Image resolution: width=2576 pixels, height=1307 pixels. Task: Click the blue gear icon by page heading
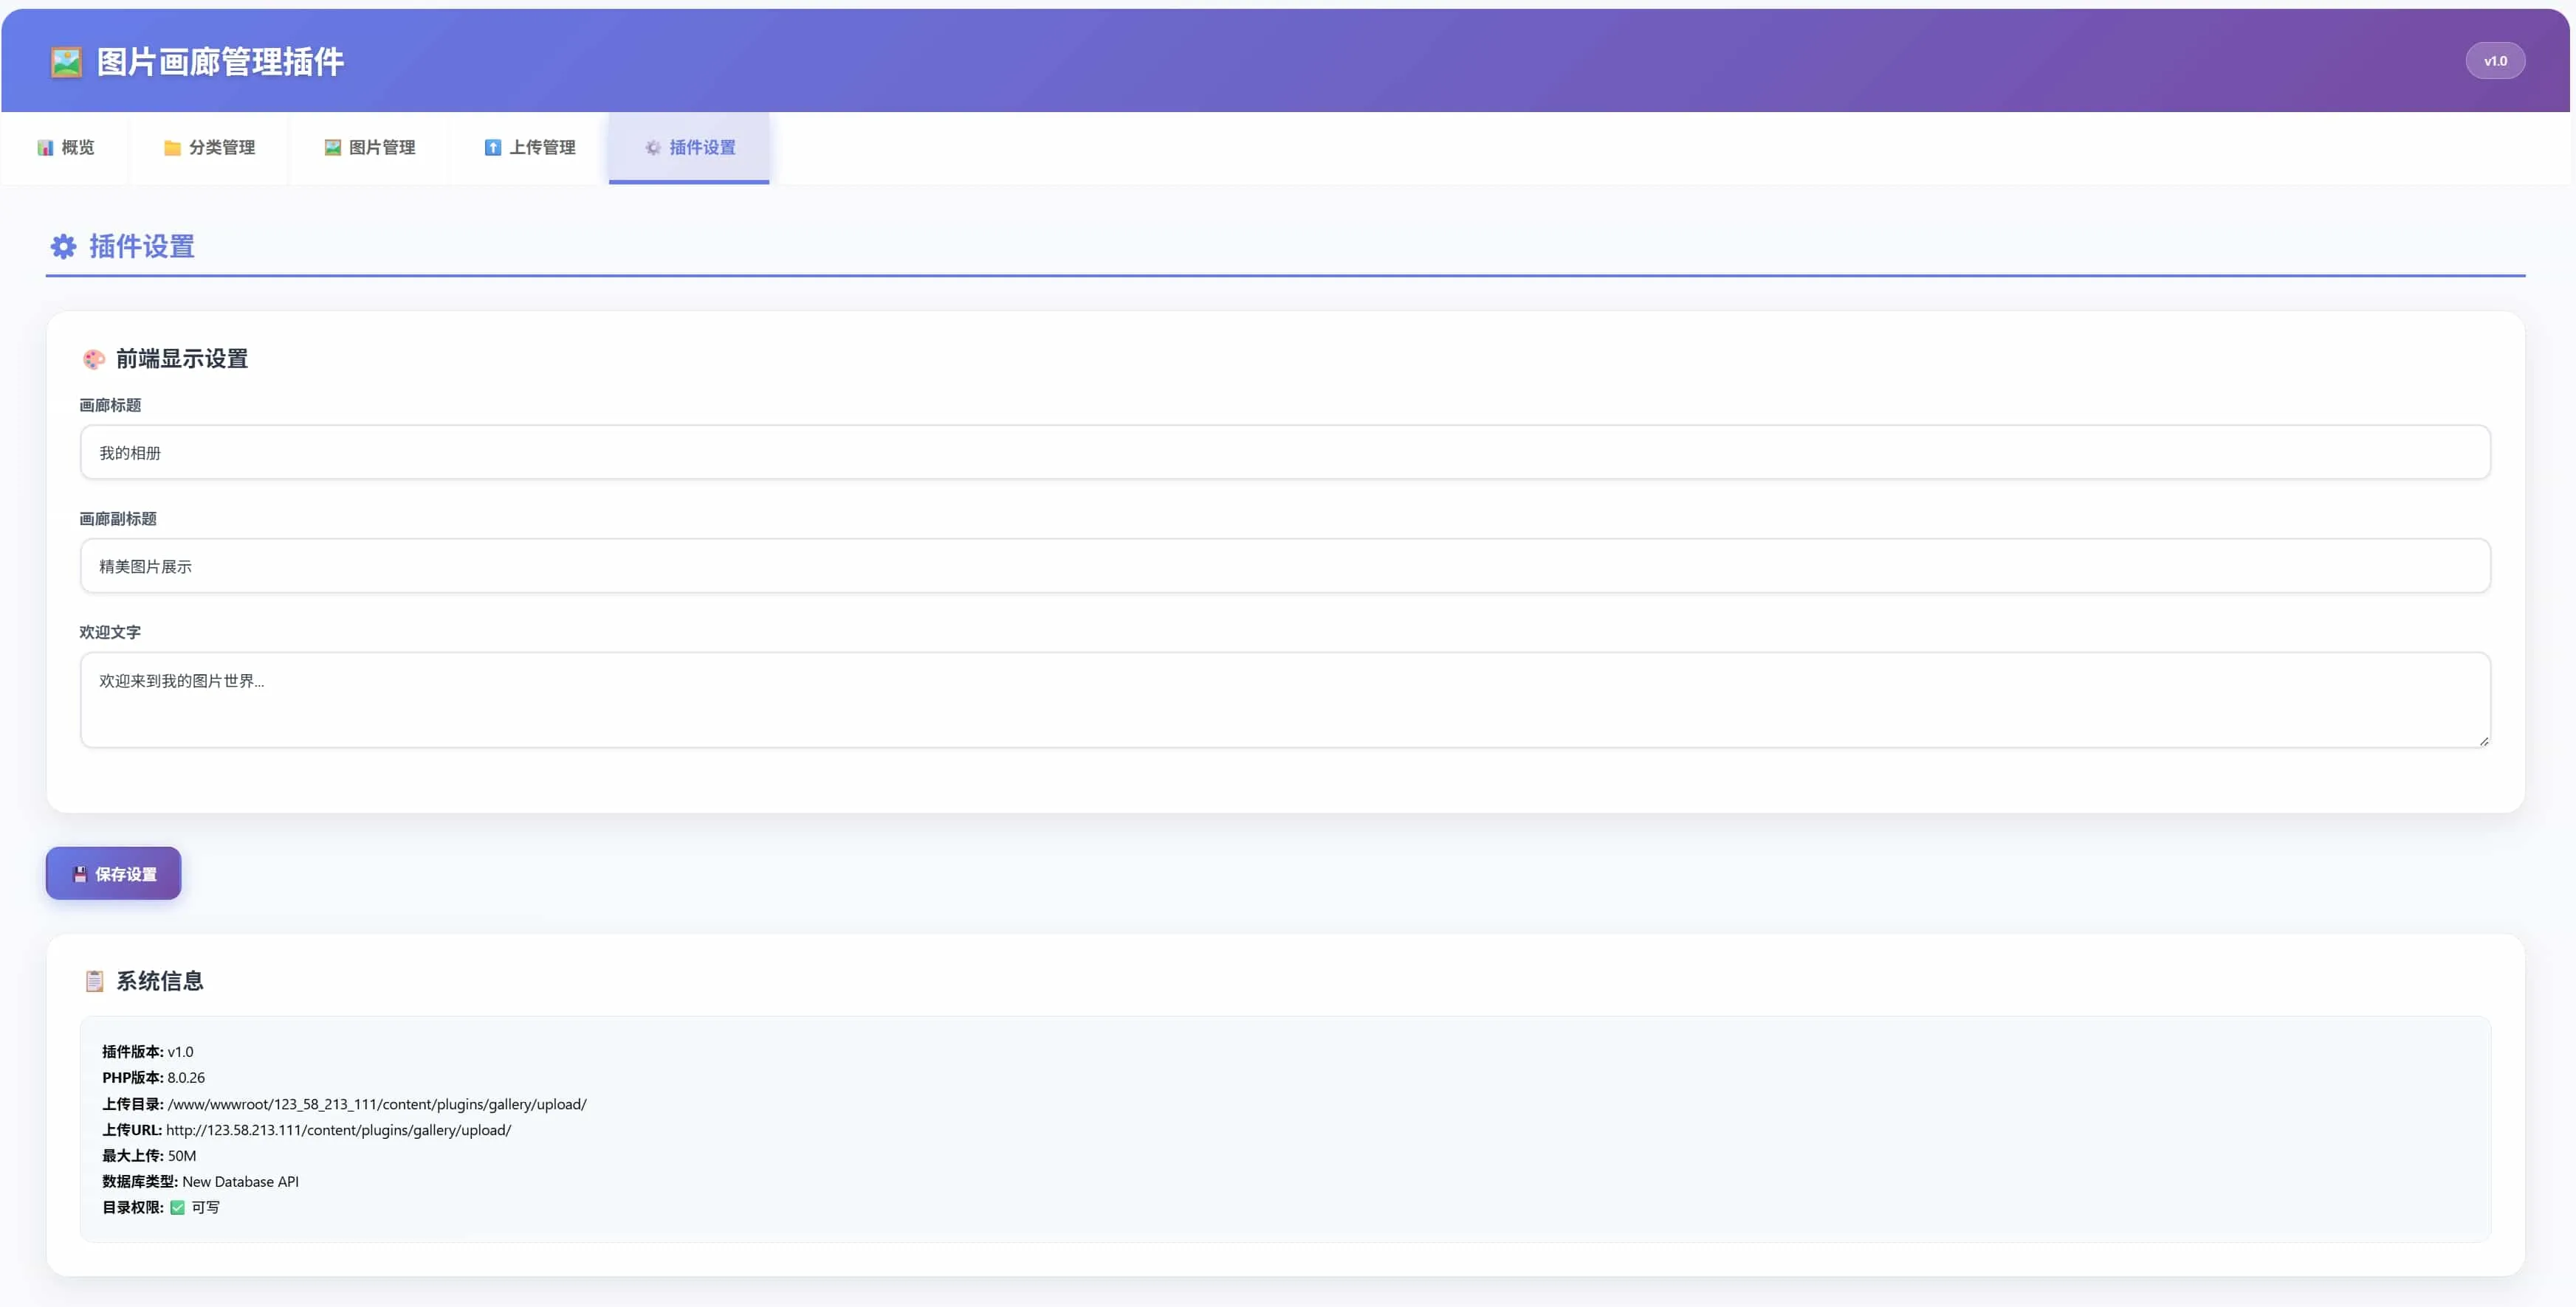[63, 247]
